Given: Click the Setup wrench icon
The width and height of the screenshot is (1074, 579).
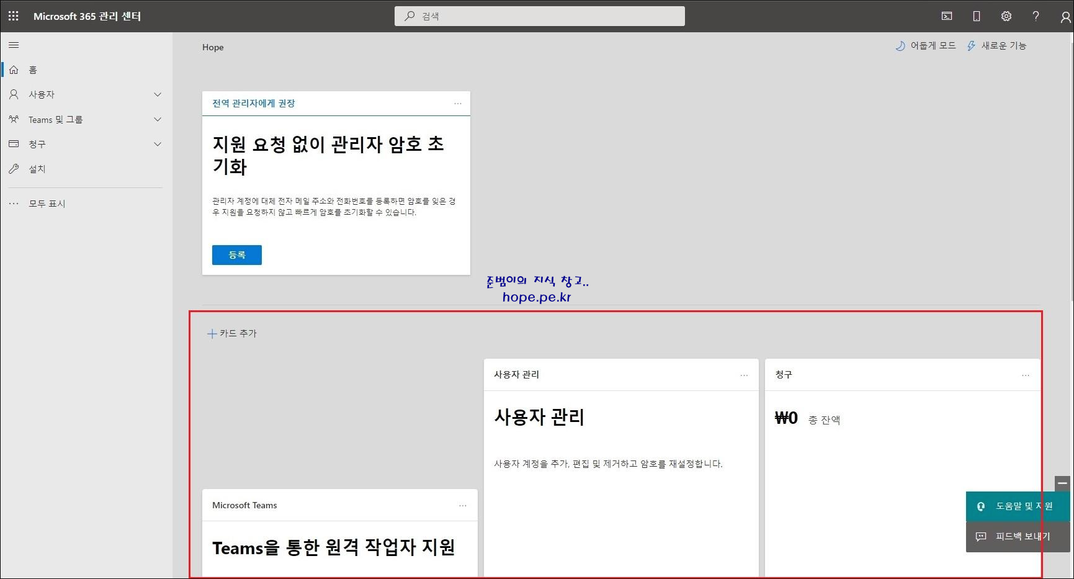Looking at the screenshot, I should click(14, 169).
